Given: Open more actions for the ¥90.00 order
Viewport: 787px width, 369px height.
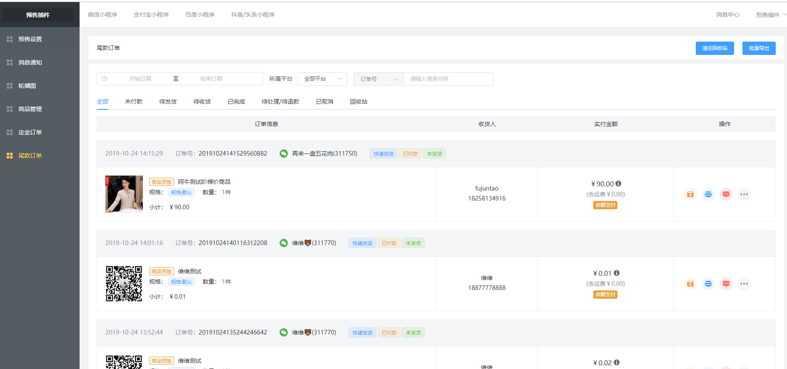Looking at the screenshot, I should pyautogui.click(x=744, y=194).
